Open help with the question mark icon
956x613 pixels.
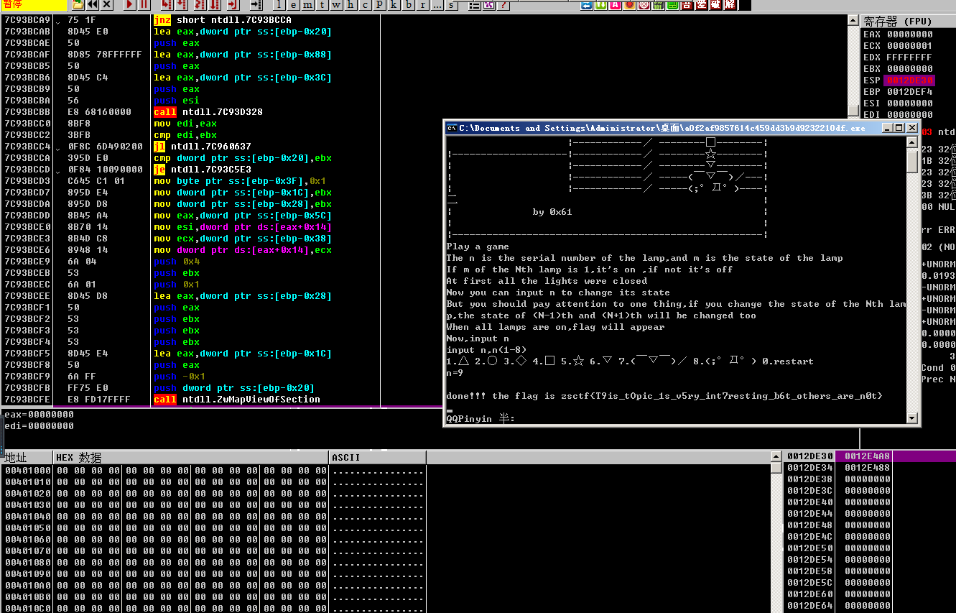coord(503,5)
